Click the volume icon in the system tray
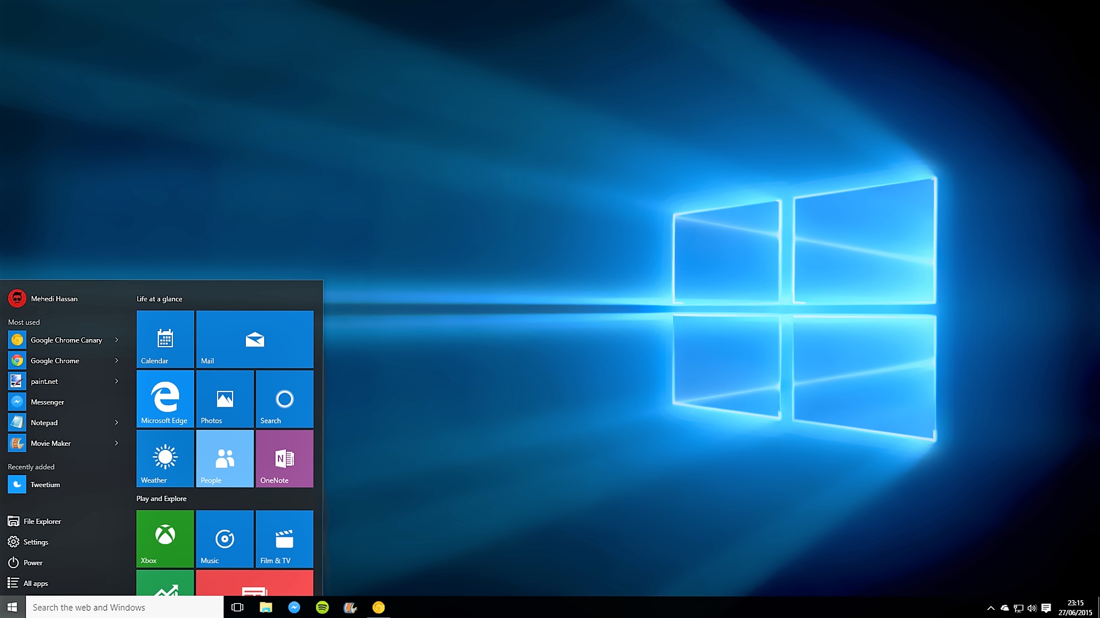Image resolution: width=1100 pixels, height=618 pixels. [x=1032, y=608]
